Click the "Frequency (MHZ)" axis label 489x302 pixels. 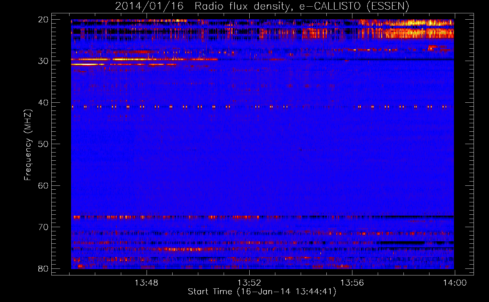28,145
